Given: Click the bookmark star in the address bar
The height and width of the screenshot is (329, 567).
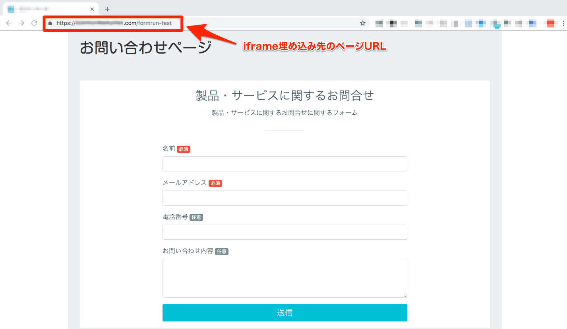Looking at the screenshot, I should (362, 23).
